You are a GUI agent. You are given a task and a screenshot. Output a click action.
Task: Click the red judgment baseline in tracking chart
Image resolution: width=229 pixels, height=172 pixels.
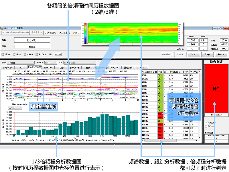pyautogui.click(x=75, y=88)
